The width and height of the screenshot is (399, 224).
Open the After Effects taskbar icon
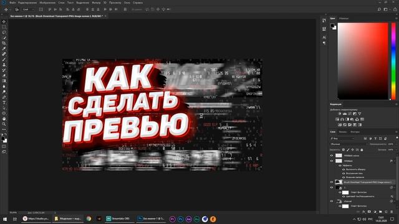[188, 219]
